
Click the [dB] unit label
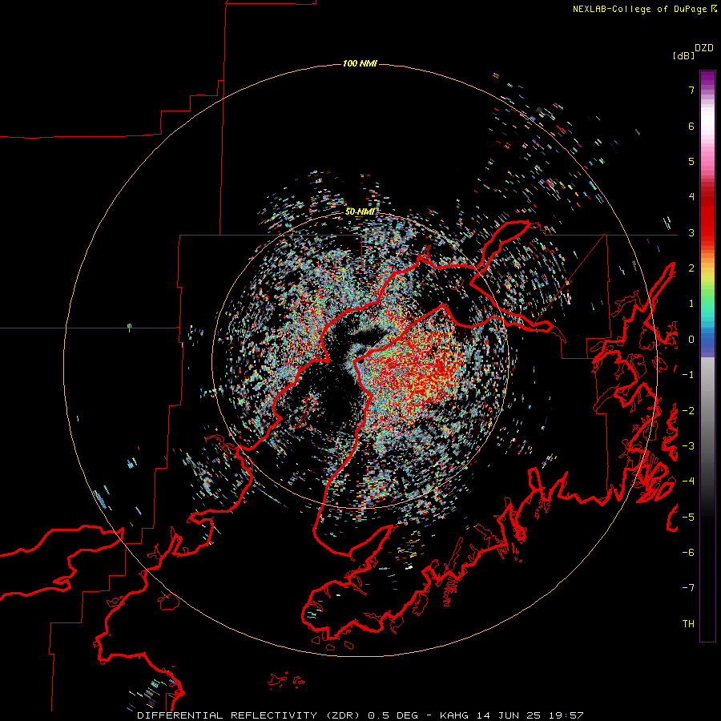[x=683, y=55]
